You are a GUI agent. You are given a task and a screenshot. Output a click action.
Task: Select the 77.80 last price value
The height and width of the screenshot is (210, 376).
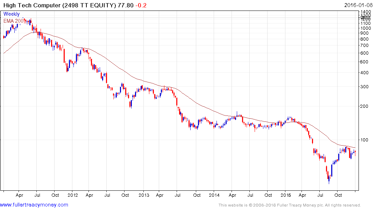(126, 5)
